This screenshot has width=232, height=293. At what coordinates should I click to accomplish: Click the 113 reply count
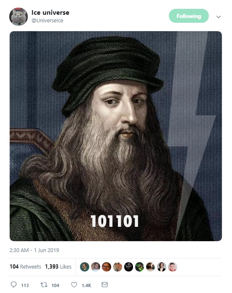click(25, 285)
